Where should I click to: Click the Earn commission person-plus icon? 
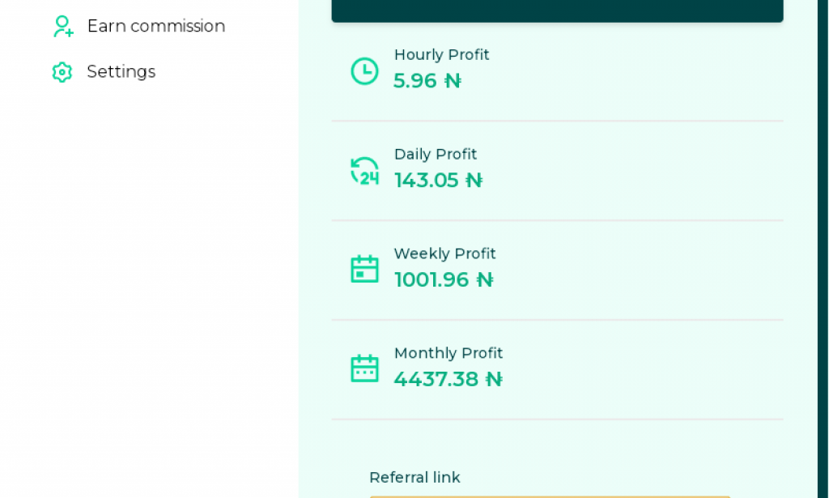click(x=62, y=27)
